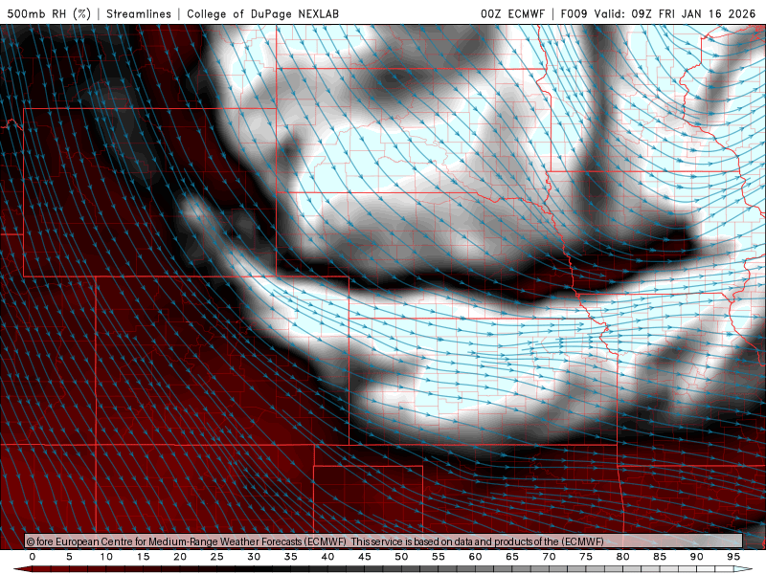
Task: Click the '60' value on color scale
Action: (x=475, y=557)
